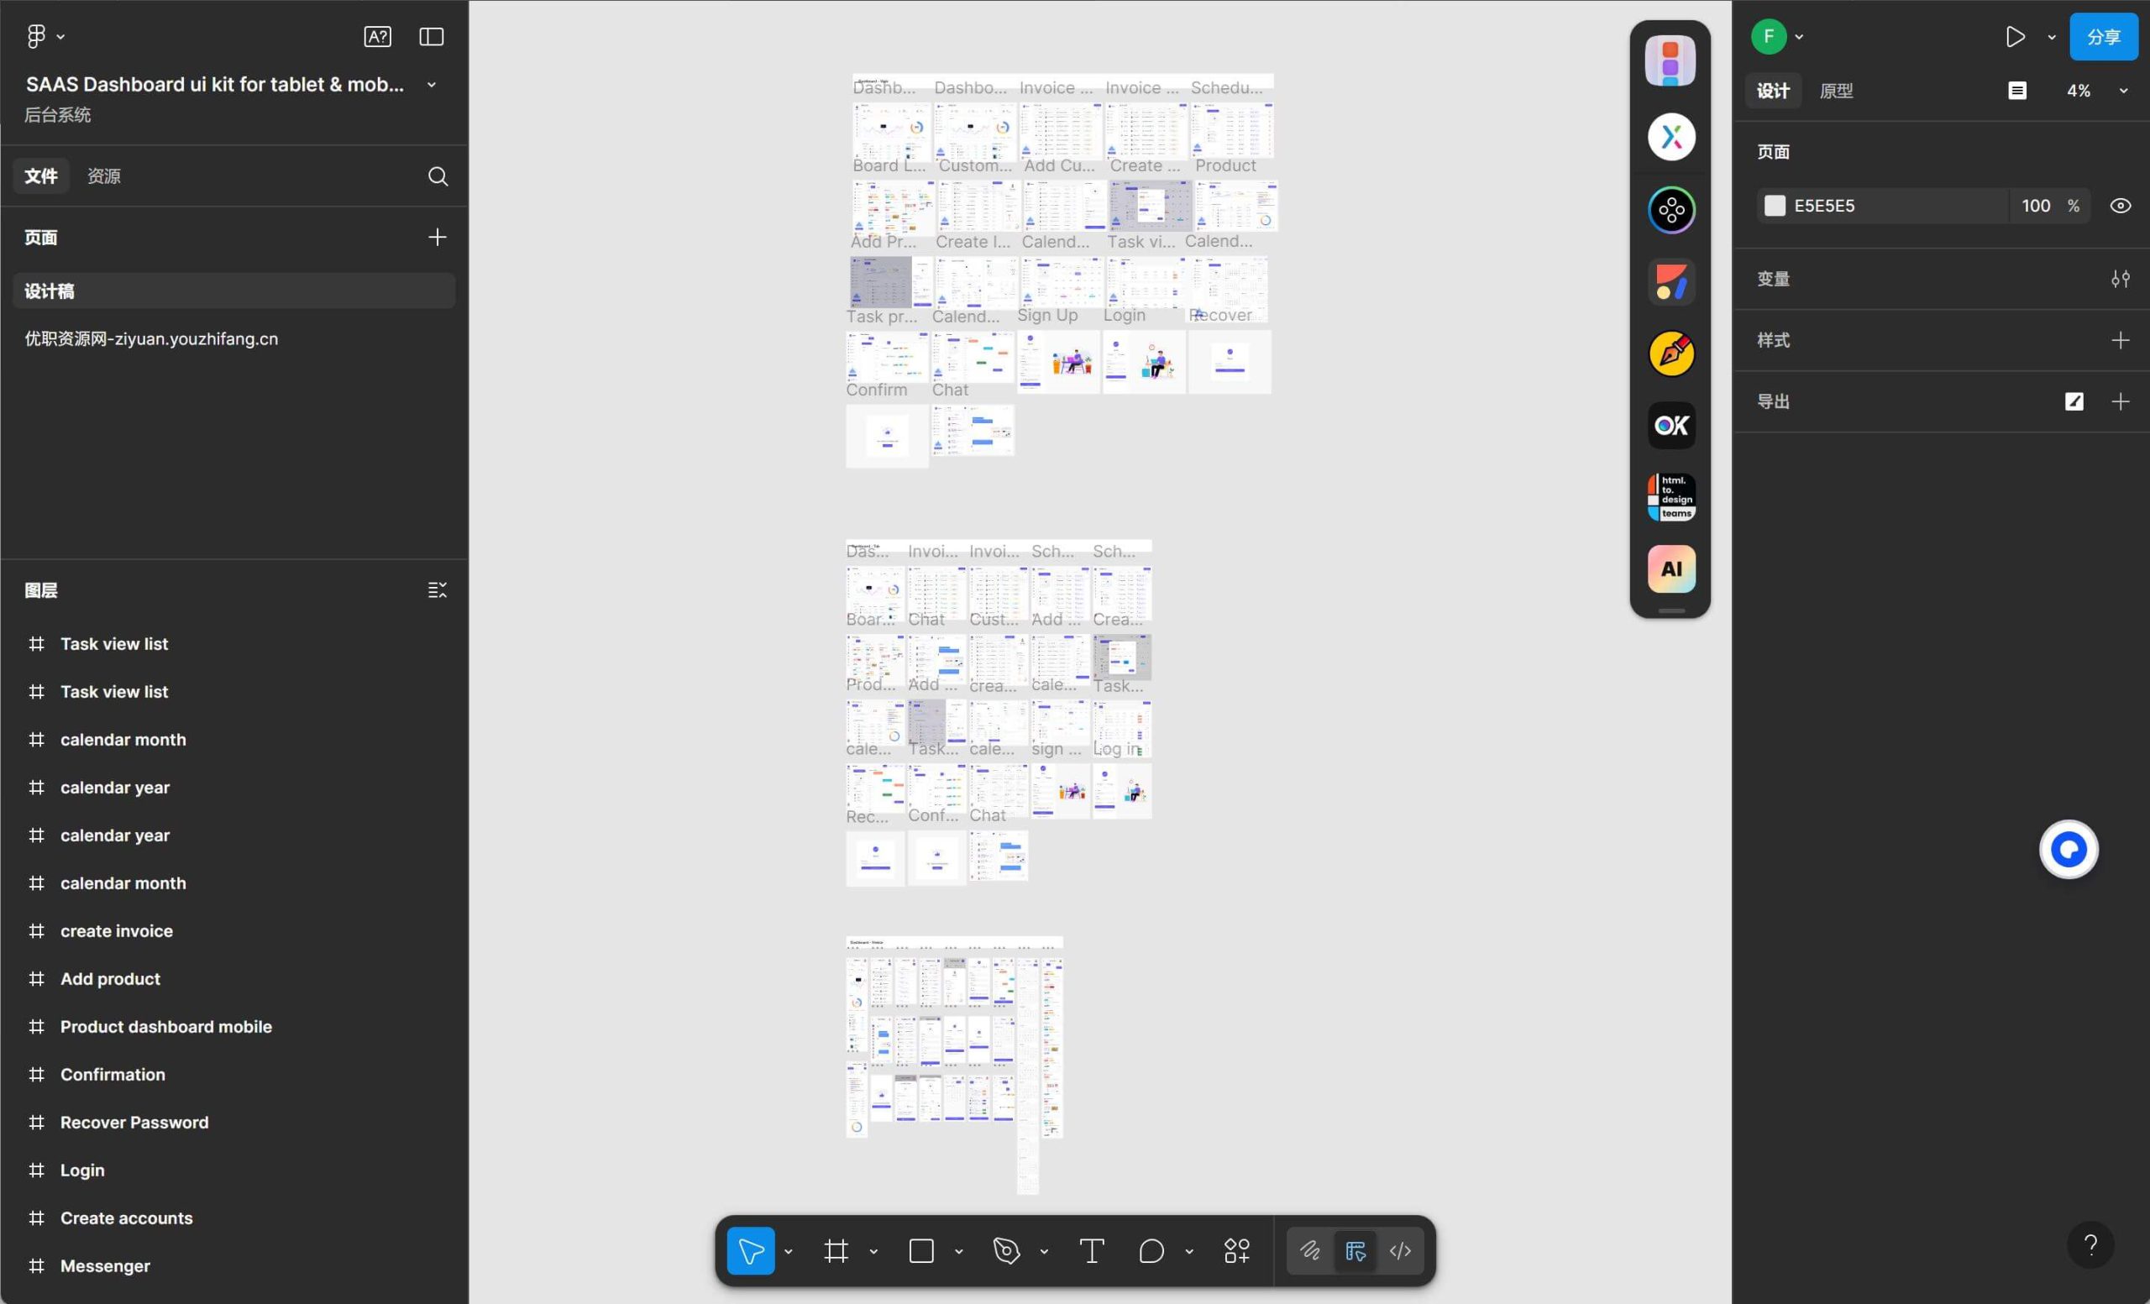2150x1304 pixels.
Task: Switch to the 资源 assets tab
Action: (x=104, y=176)
